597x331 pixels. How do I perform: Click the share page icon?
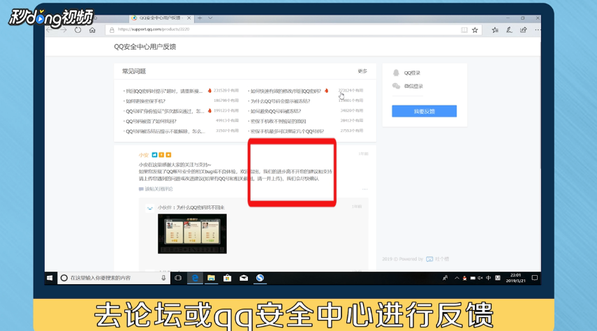point(524,30)
